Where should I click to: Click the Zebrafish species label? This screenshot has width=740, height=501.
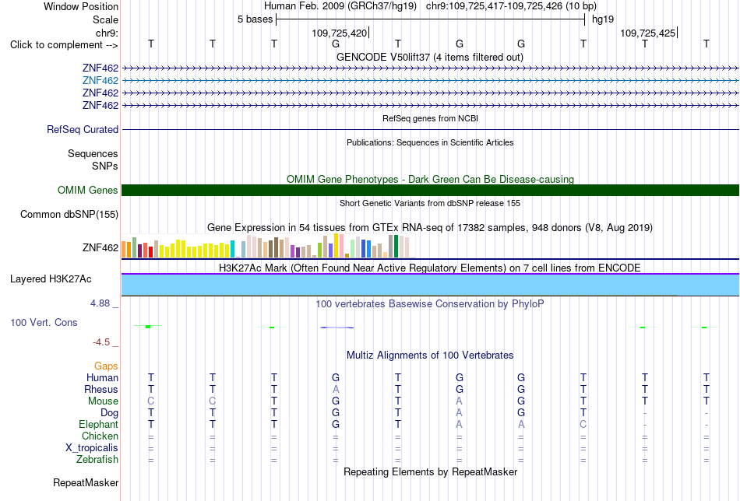[97, 460]
